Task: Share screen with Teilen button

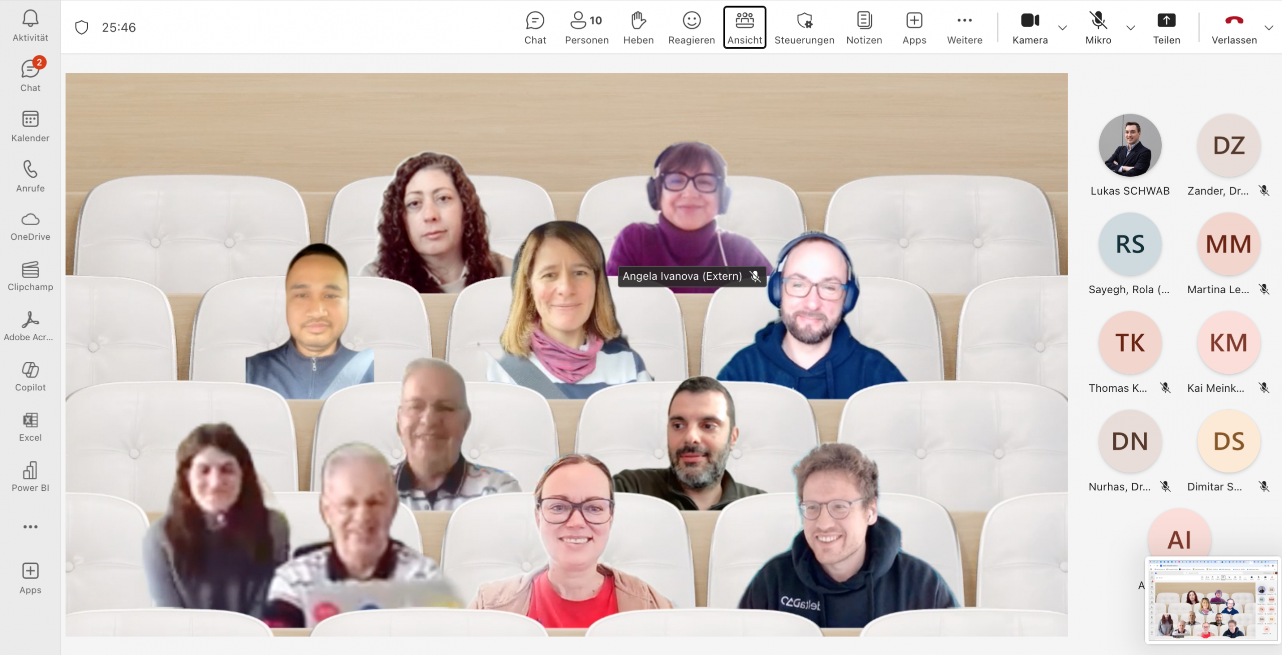Action: click(x=1166, y=28)
